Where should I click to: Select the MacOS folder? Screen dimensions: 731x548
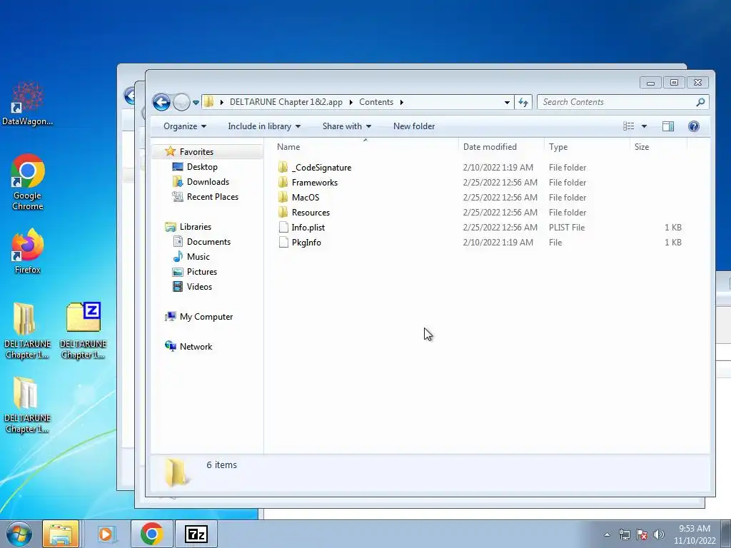click(x=306, y=198)
